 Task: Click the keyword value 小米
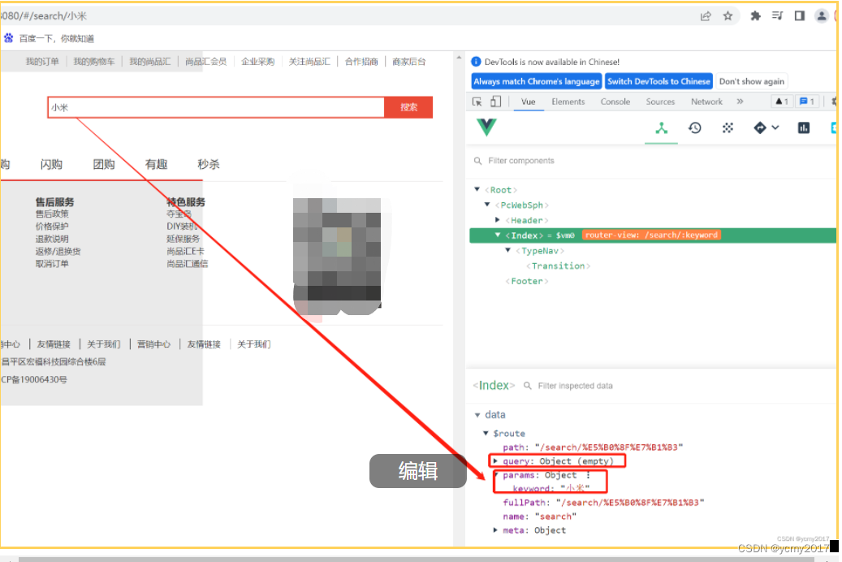click(x=575, y=488)
